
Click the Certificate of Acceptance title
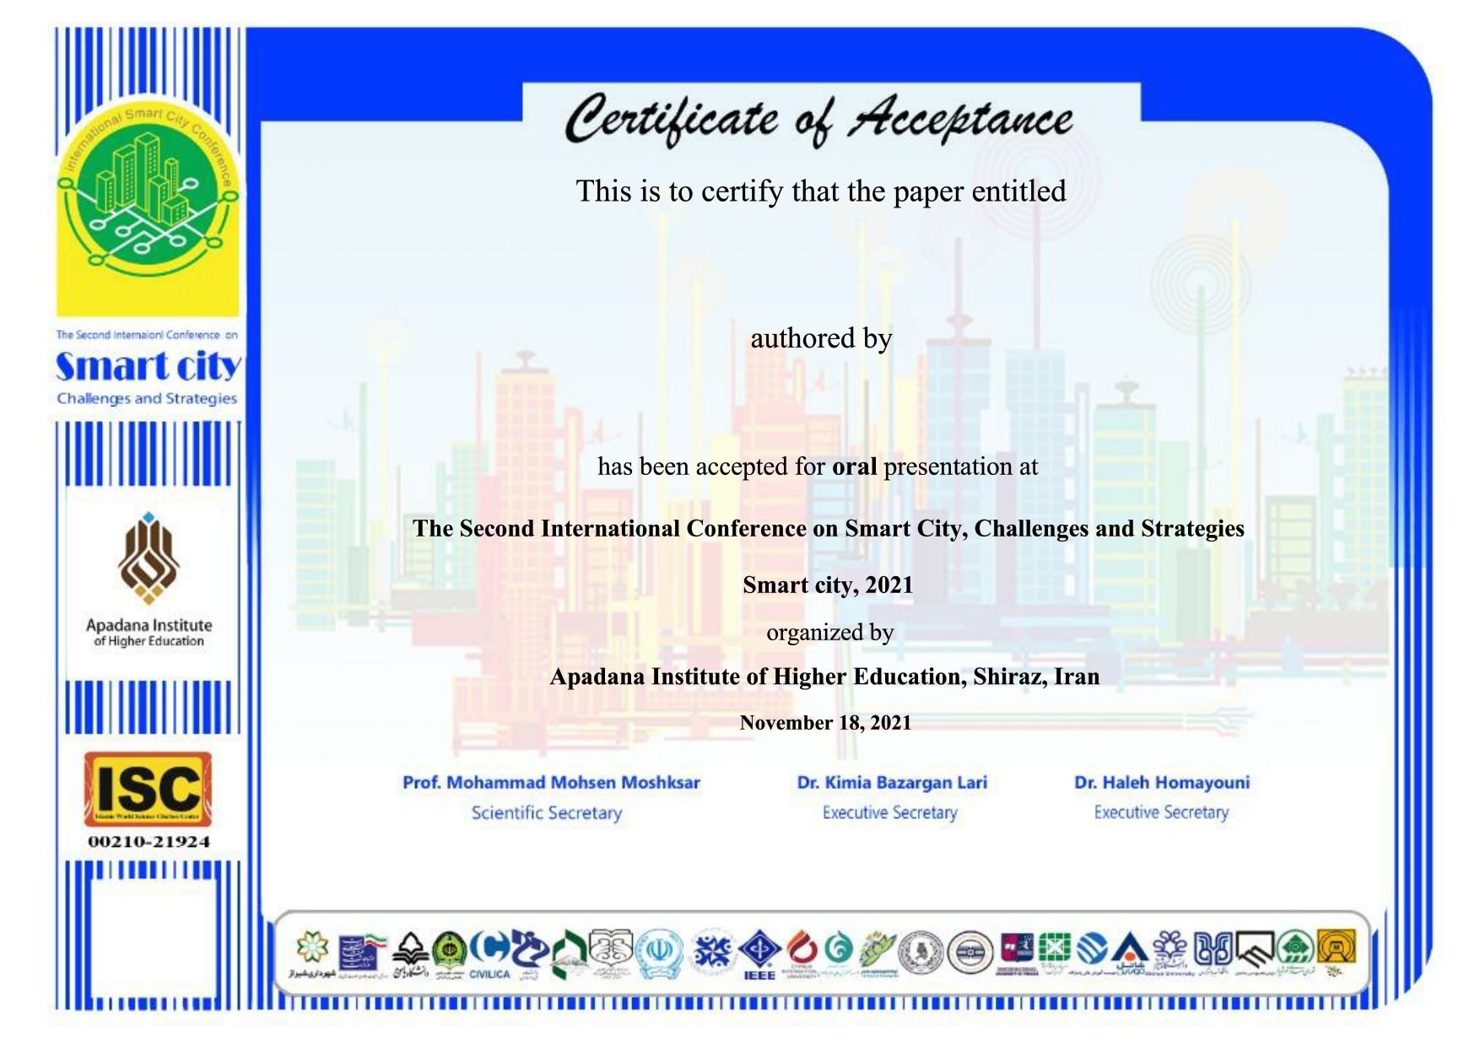point(818,118)
